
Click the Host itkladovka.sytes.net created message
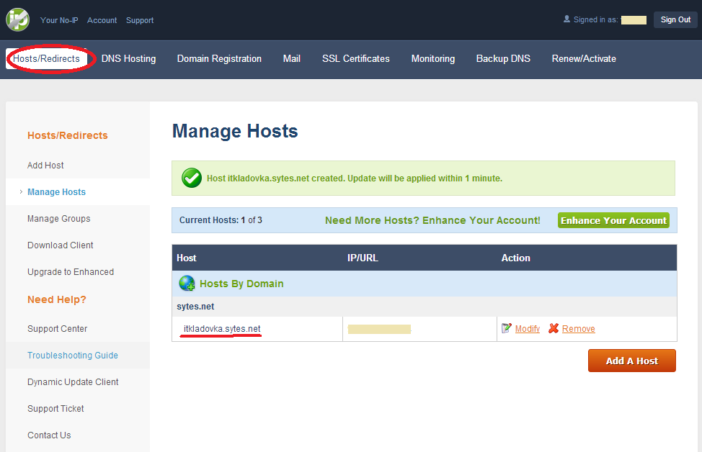355,178
